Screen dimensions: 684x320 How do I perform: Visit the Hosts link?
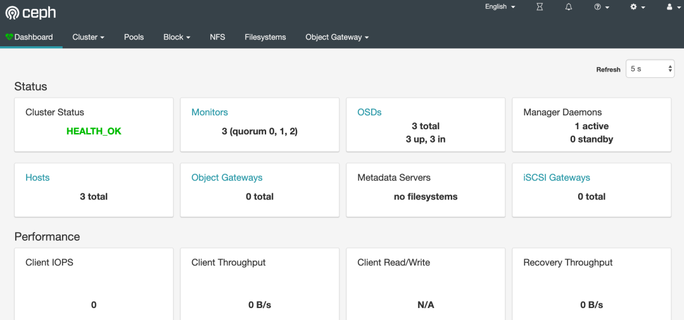(37, 177)
